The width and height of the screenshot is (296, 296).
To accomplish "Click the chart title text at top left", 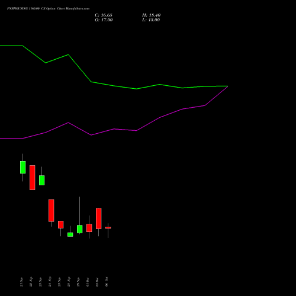I will (48, 9).
